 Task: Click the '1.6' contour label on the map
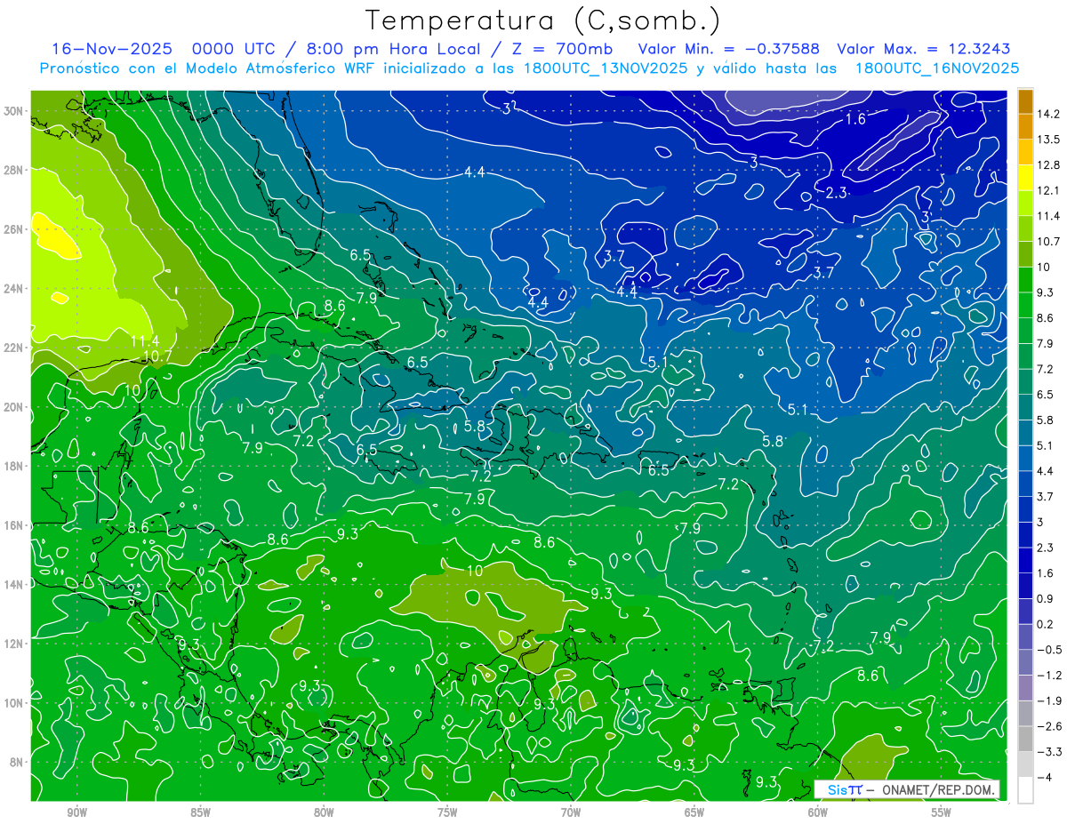(855, 119)
